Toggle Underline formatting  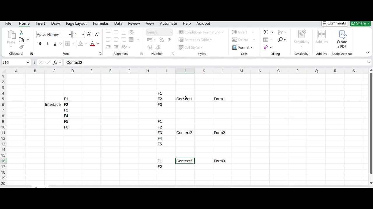coord(55,44)
